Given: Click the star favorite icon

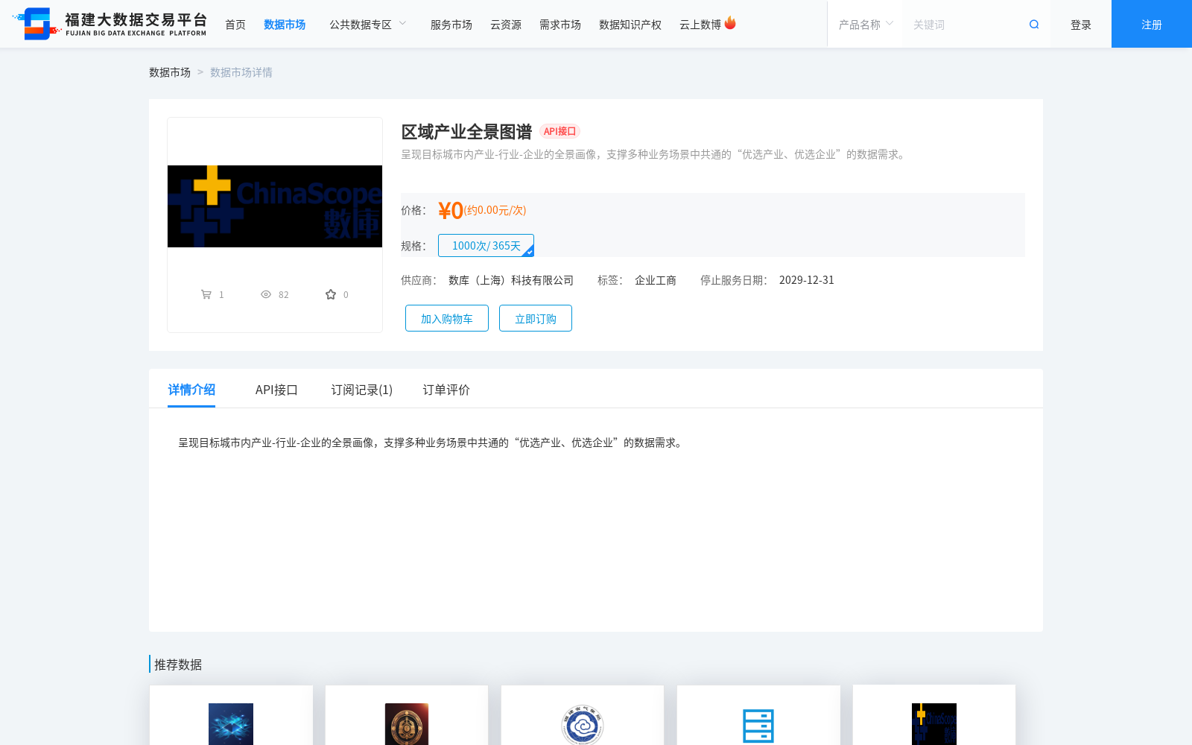Looking at the screenshot, I should (x=331, y=294).
